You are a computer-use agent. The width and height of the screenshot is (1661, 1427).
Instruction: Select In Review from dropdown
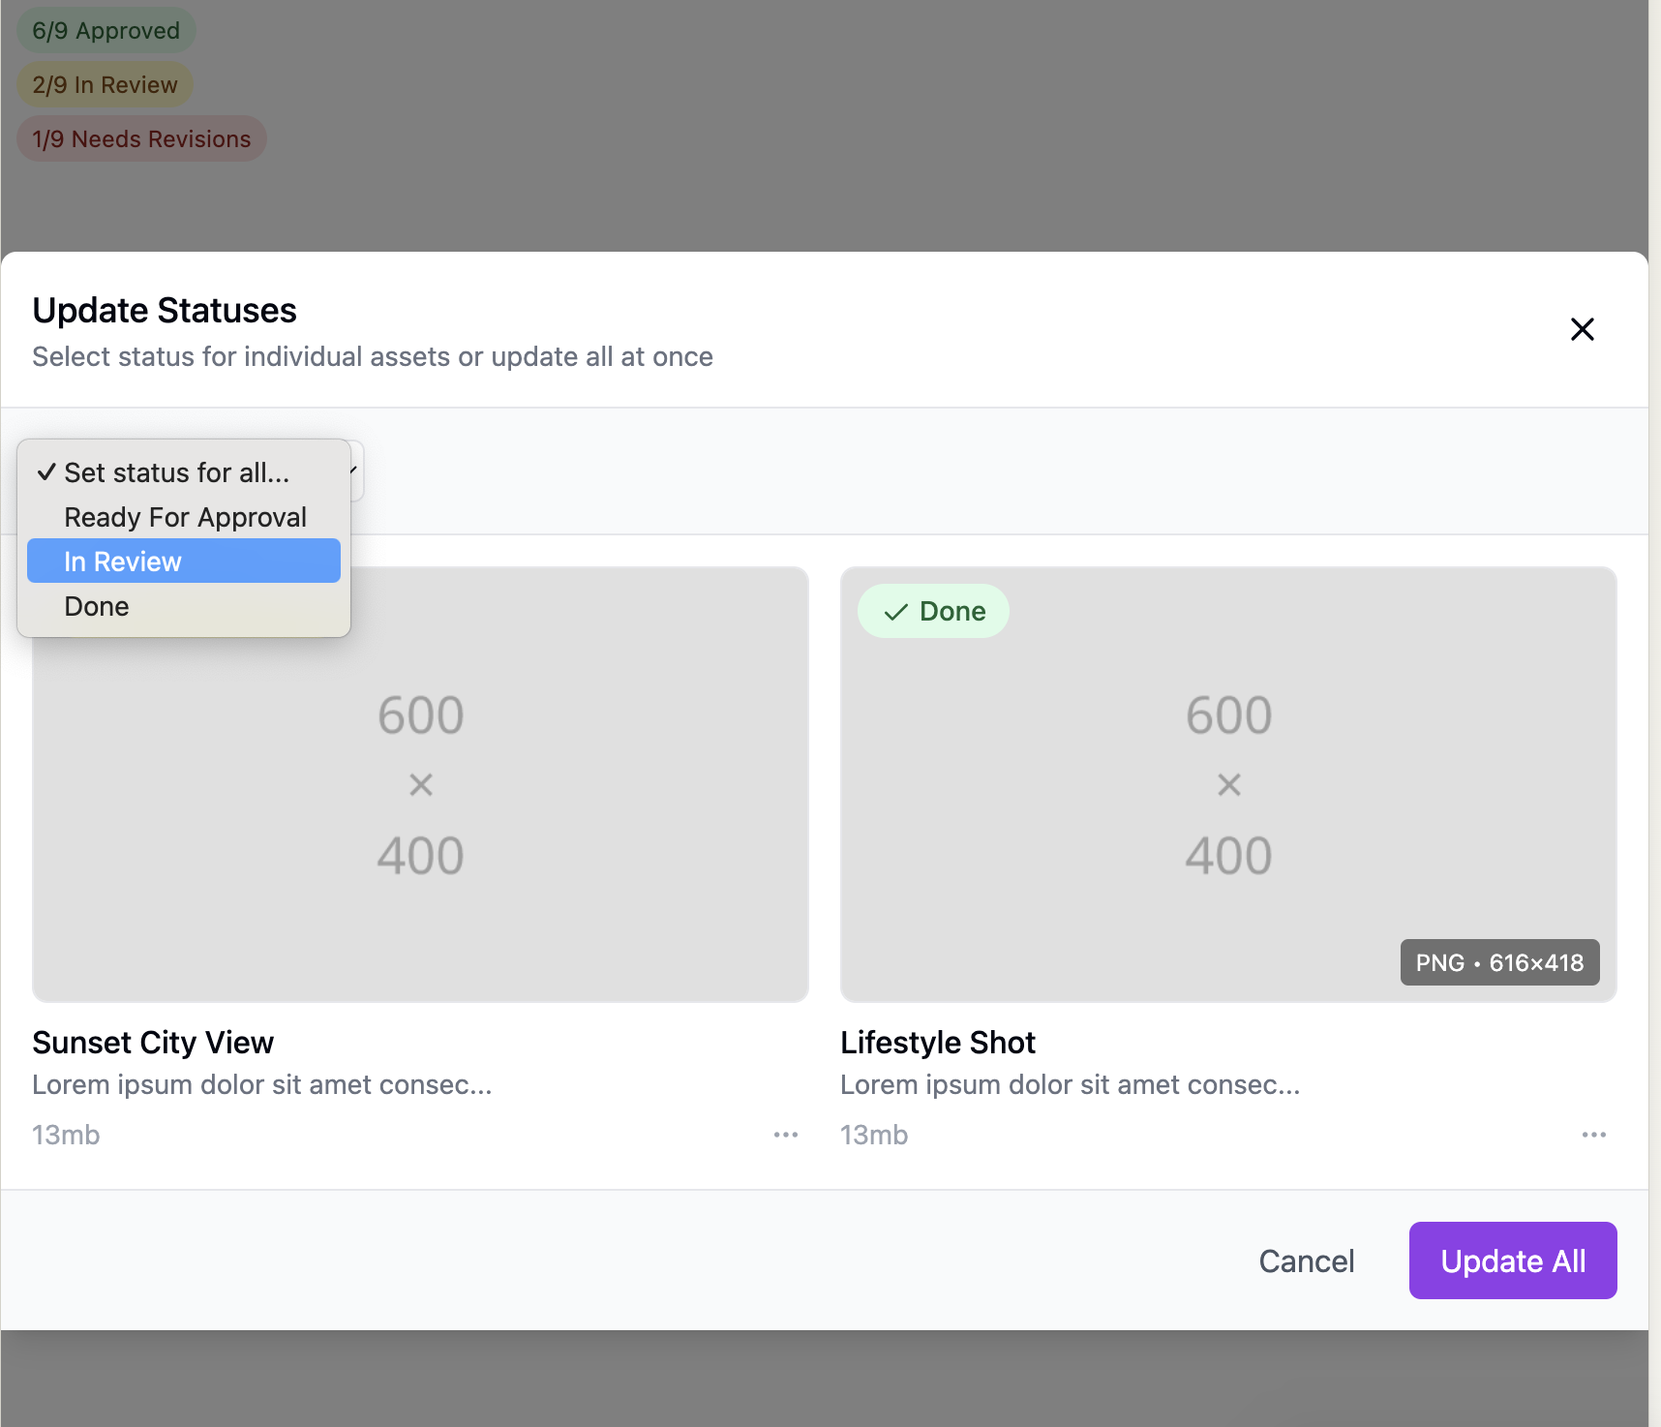(184, 562)
